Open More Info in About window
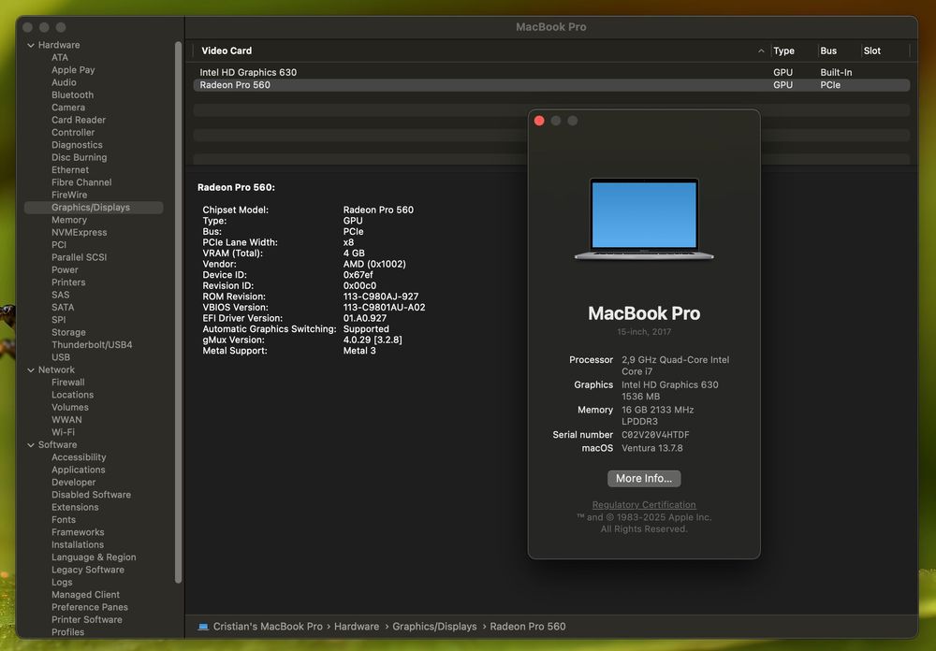The image size is (936, 651). pos(644,479)
